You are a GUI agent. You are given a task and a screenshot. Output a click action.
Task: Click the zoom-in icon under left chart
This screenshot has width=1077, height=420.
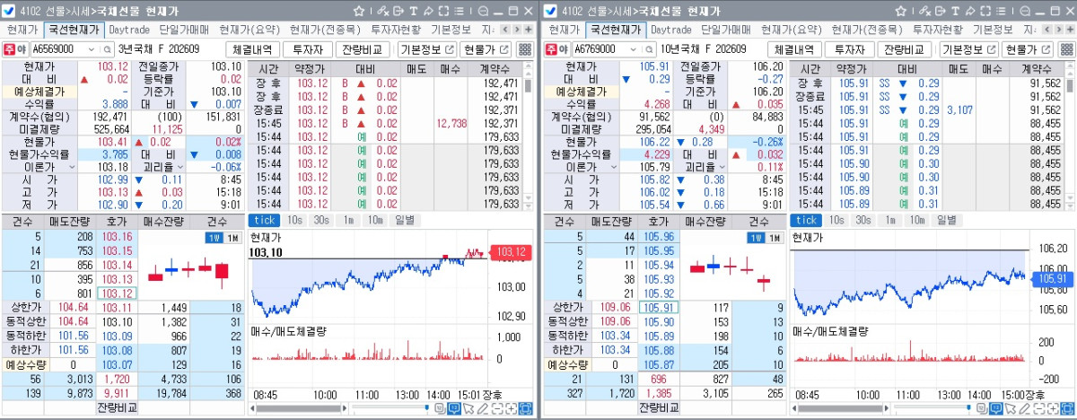512,408
